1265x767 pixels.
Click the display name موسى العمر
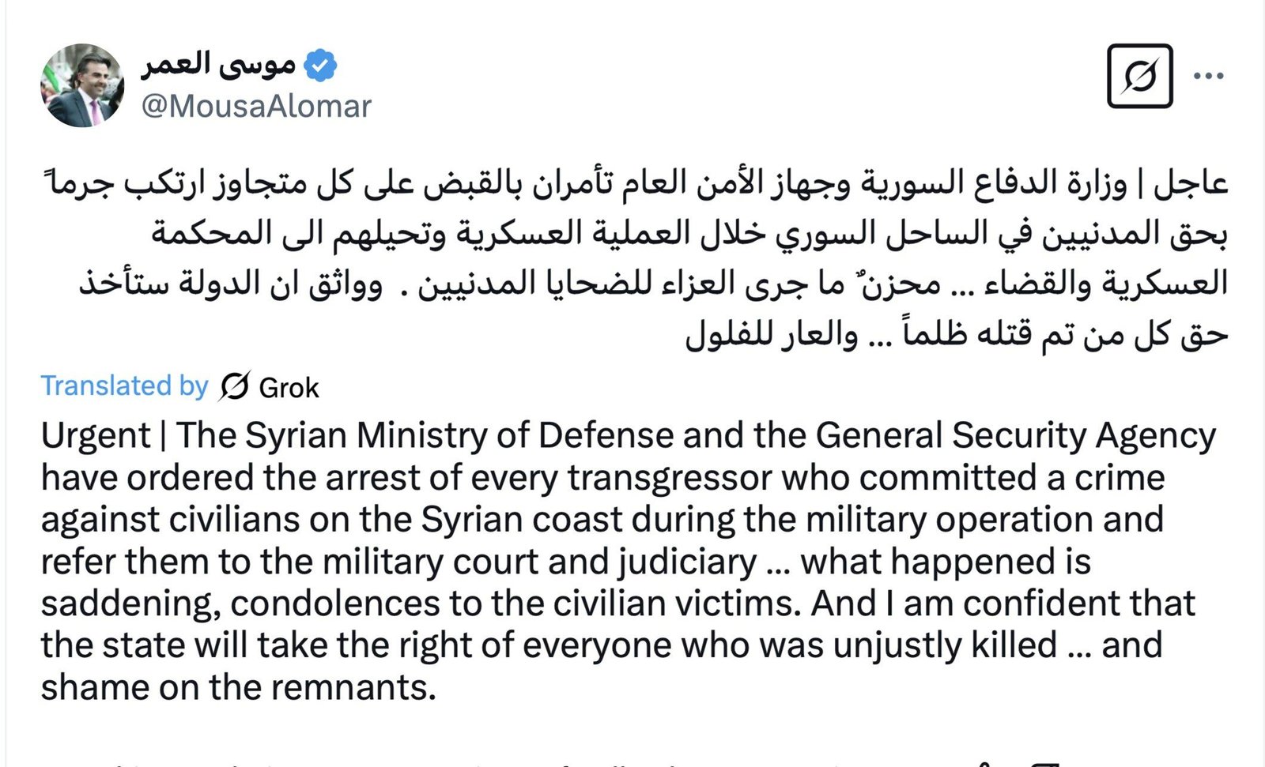[x=218, y=65]
